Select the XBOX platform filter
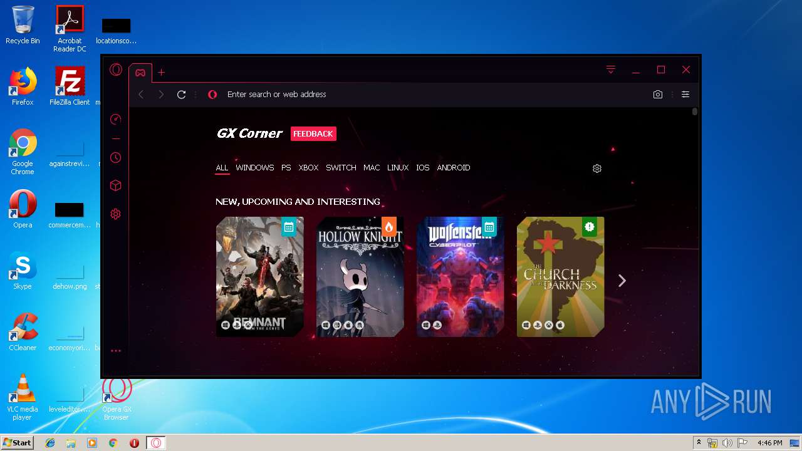The width and height of the screenshot is (802, 451). click(x=308, y=168)
